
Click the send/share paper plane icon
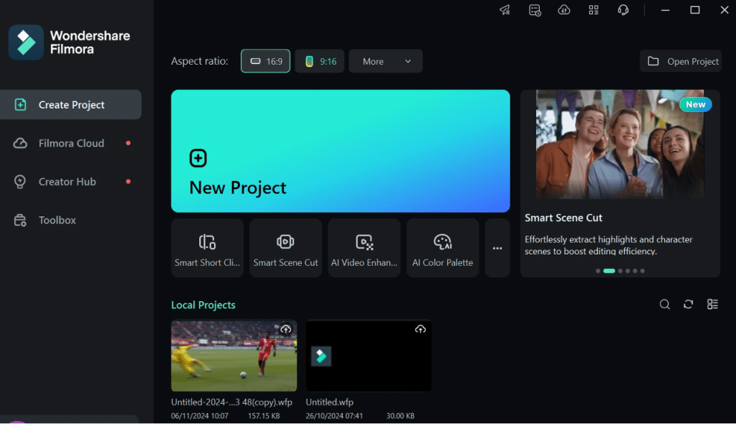click(505, 10)
